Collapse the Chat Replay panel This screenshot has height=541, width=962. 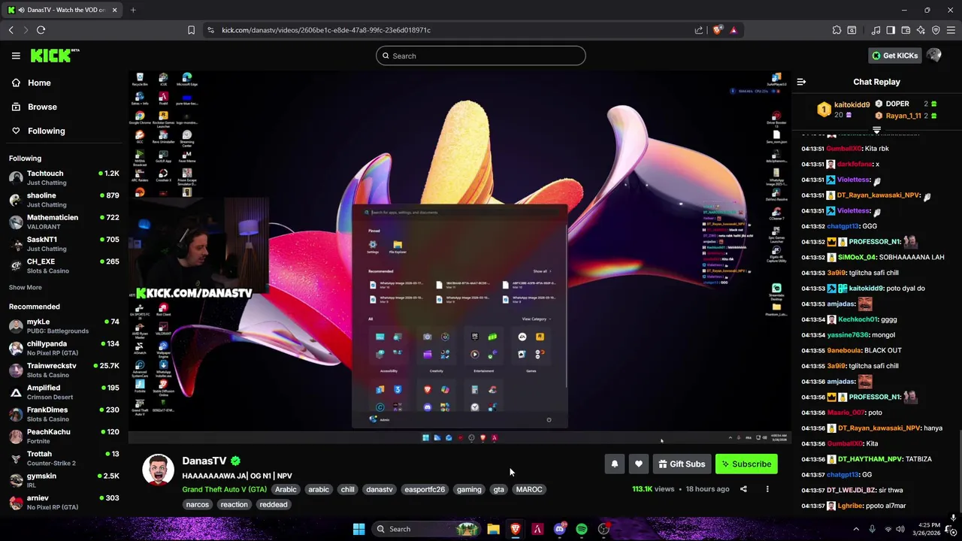tap(801, 82)
